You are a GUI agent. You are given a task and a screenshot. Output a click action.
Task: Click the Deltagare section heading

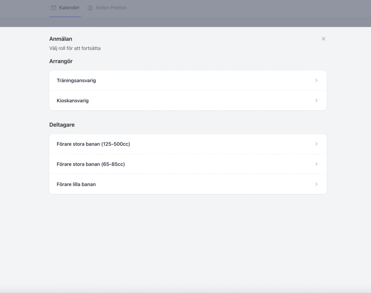tap(62, 125)
